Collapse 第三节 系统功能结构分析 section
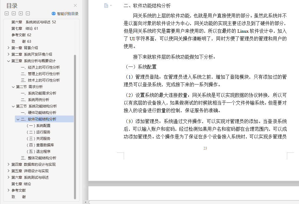Screen dimensions: 299x204 pyautogui.click(x=13, y=106)
